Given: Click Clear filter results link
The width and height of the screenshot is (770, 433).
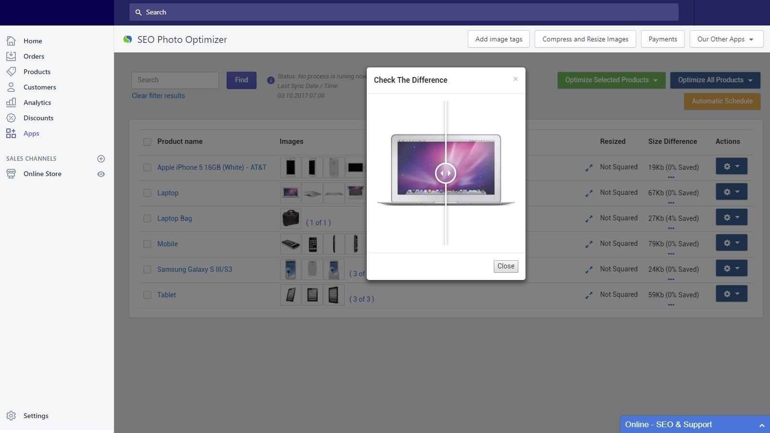Looking at the screenshot, I should [158, 96].
